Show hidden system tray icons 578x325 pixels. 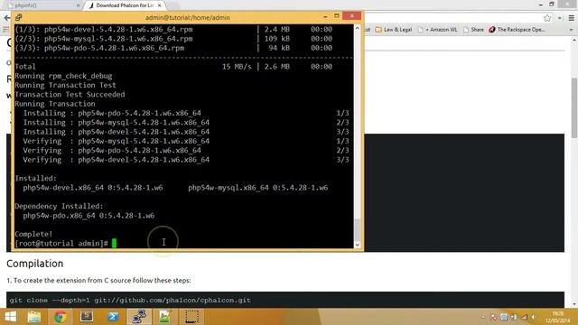click(x=483, y=317)
